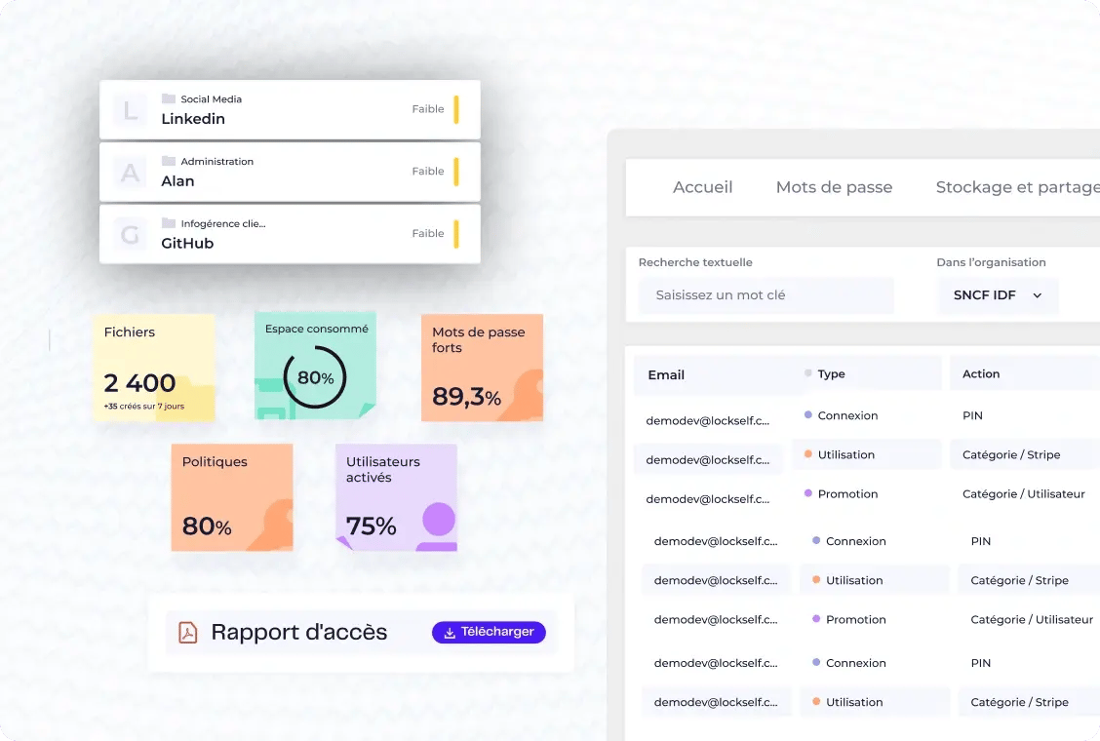Click the Type column header
This screenshot has width=1100, height=741.
click(x=831, y=373)
